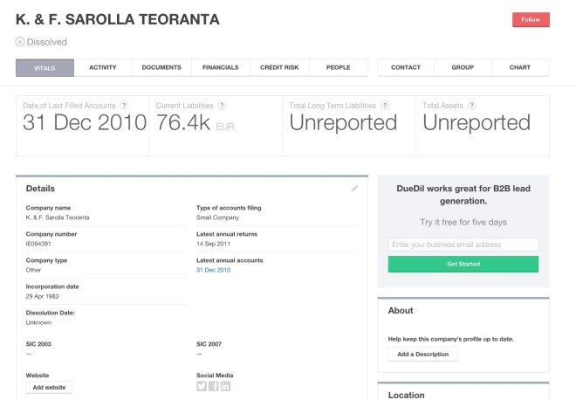Image resolution: width=576 pixels, height=400 pixels.
Task: Click help icon beside Date of Last Filed Accounts
Action: coord(125,106)
